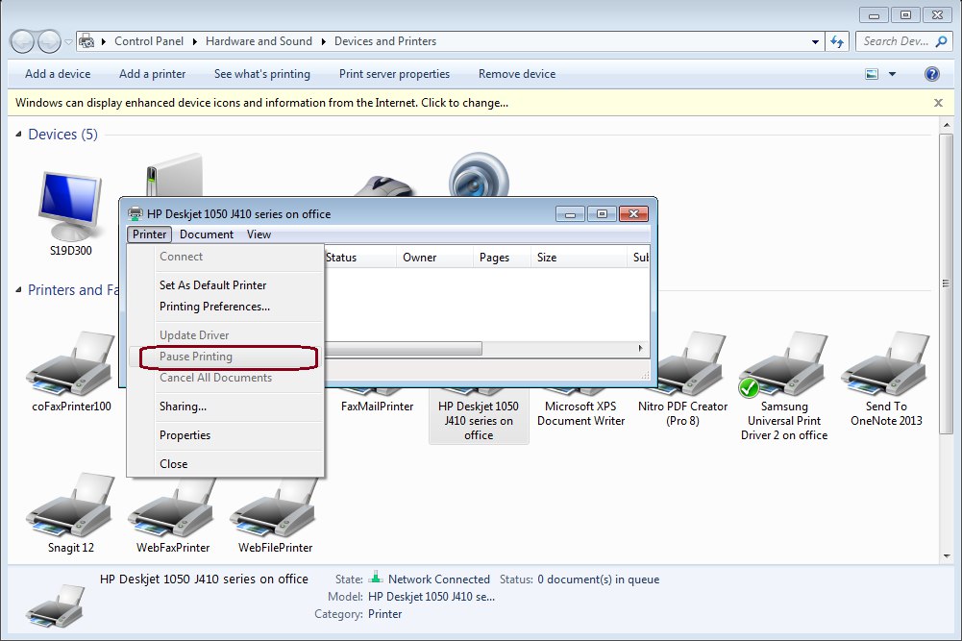Viewport: 962px width, 641px height.
Task: Expand the arrow after Control Panel breadcrumb
Action: [x=194, y=41]
